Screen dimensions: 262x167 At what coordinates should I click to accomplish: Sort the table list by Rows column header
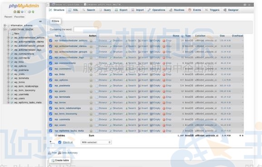point(176,36)
